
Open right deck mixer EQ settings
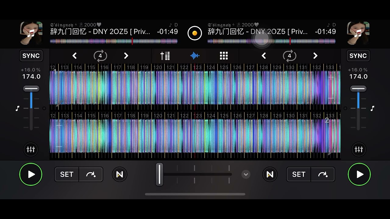359,149
